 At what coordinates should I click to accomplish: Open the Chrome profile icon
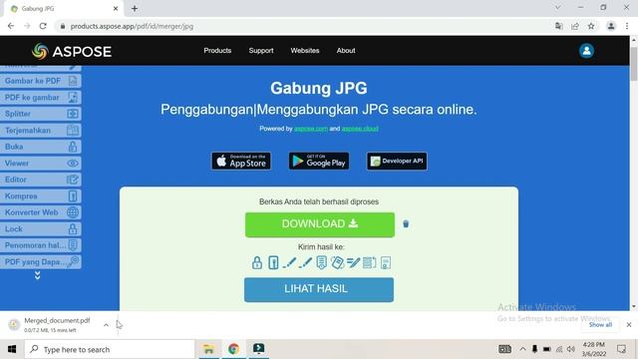611,26
